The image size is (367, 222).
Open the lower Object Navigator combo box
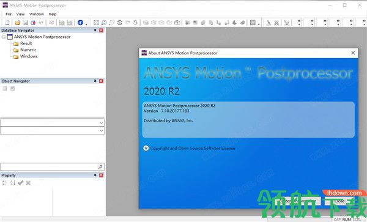102,130
